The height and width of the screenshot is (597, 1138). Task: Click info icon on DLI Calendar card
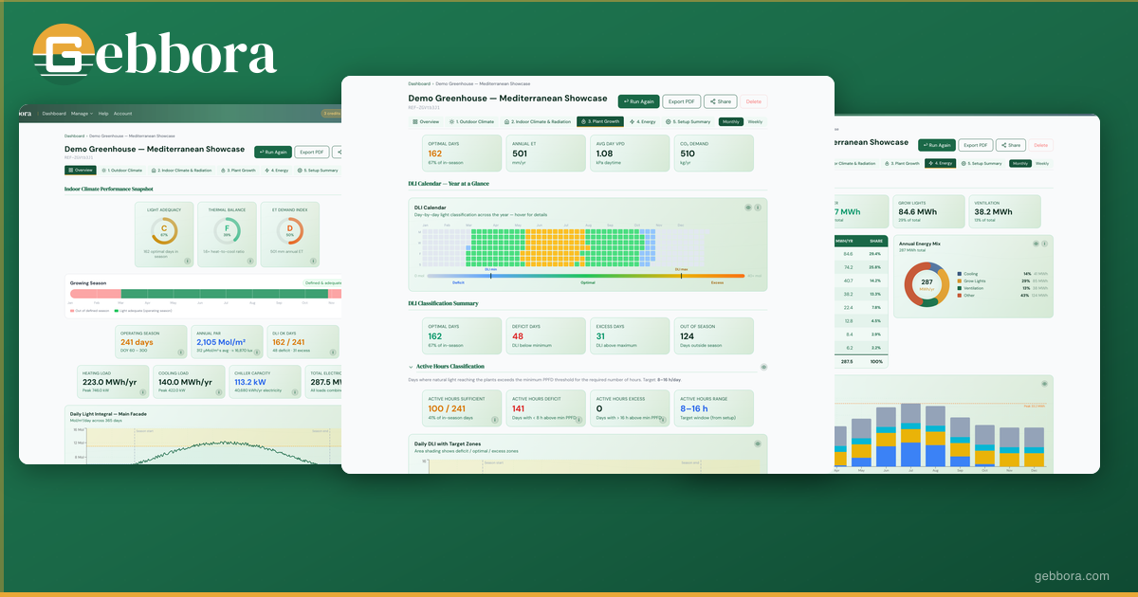pyautogui.click(x=758, y=207)
